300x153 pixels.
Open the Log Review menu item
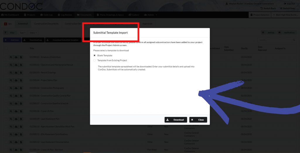click(x=65, y=15)
